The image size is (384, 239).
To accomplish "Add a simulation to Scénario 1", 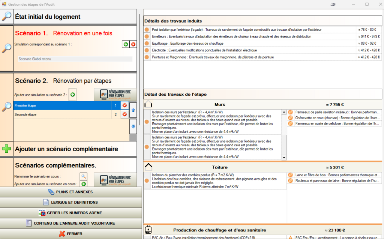I will (126, 44).
